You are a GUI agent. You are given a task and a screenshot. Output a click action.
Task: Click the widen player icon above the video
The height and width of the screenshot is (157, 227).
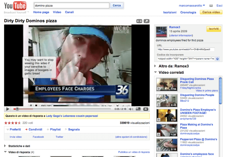(139, 21)
